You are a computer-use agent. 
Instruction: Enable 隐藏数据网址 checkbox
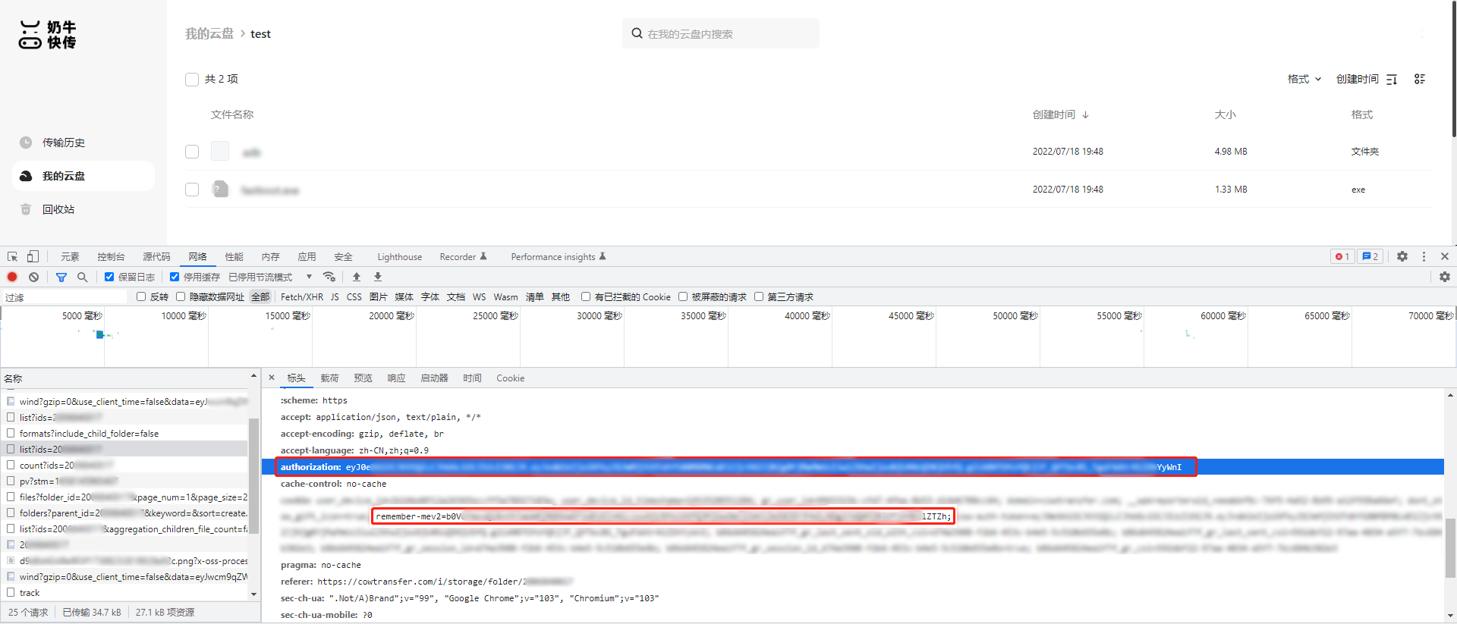pyautogui.click(x=181, y=296)
